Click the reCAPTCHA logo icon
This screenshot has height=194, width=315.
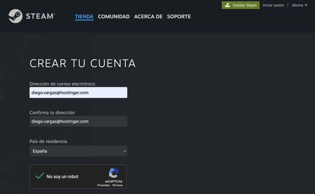(x=114, y=174)
